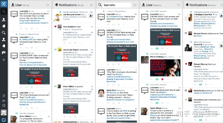This screenshot has width=223, height=123.
Task: Click the learnetto search field
Action: [117, 5]
